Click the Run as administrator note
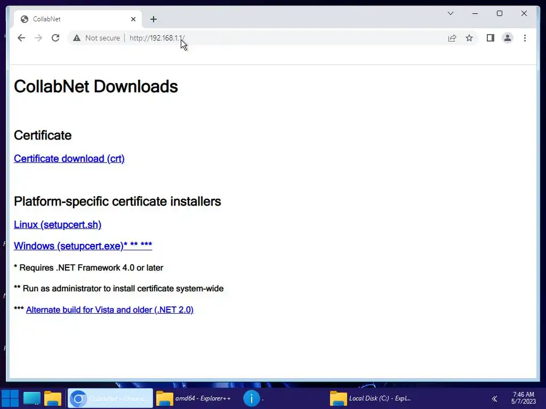The image size is (546, 409). click(119, 288)
